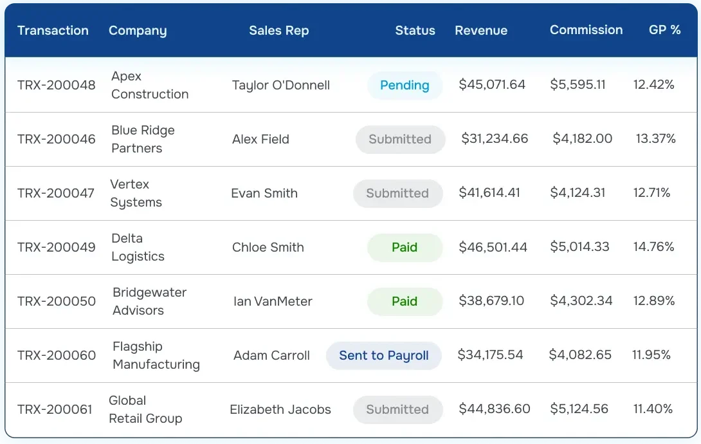
Task: Click the Sales Rep column header
Action: point(279,30)
